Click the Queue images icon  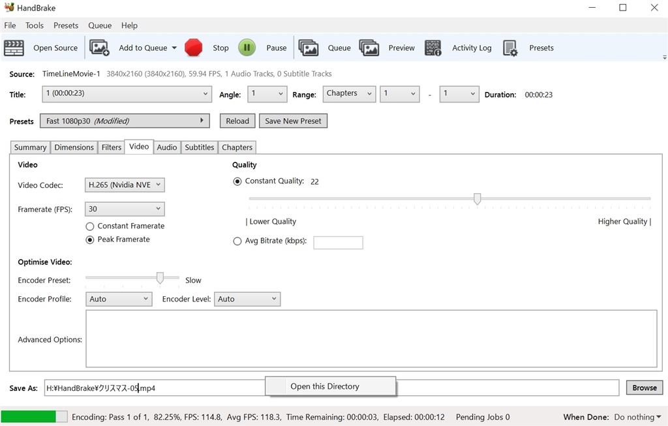click(309, 48)
